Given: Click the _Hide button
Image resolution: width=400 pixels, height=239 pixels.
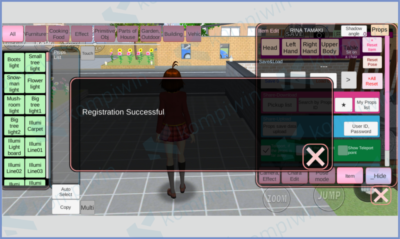Looking at the screenshot, I should click(x=378, y=176).
